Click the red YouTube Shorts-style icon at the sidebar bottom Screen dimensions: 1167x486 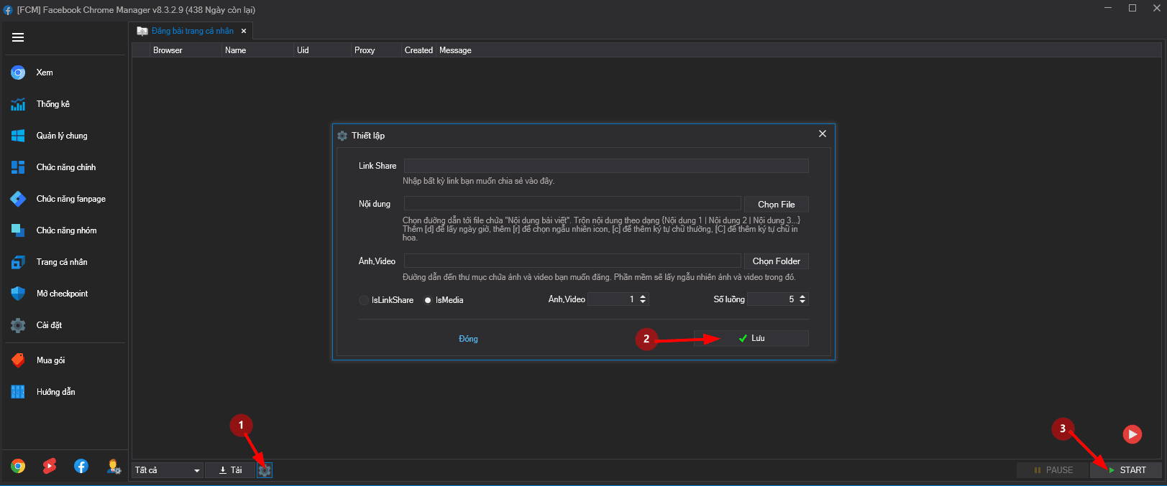50,467
